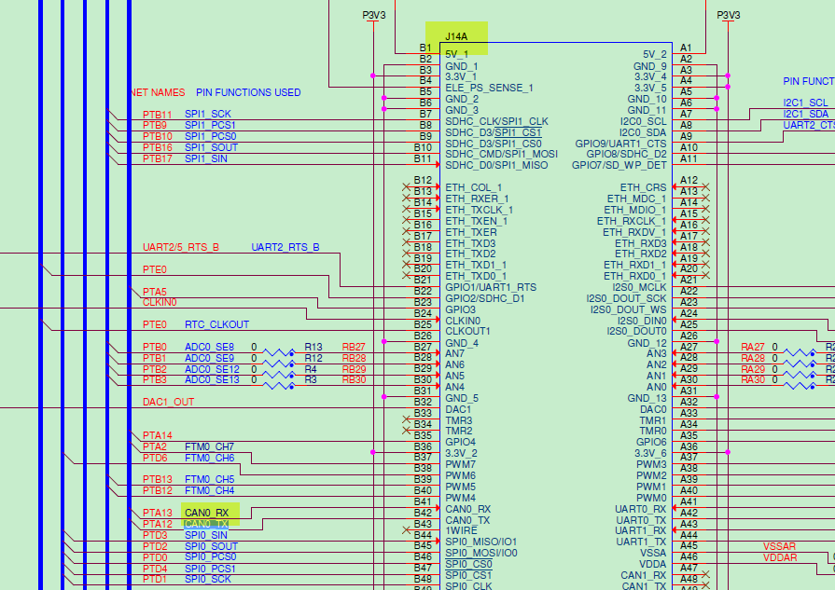Click the red UART2/5_RTS_B net name

pos(181,247)
